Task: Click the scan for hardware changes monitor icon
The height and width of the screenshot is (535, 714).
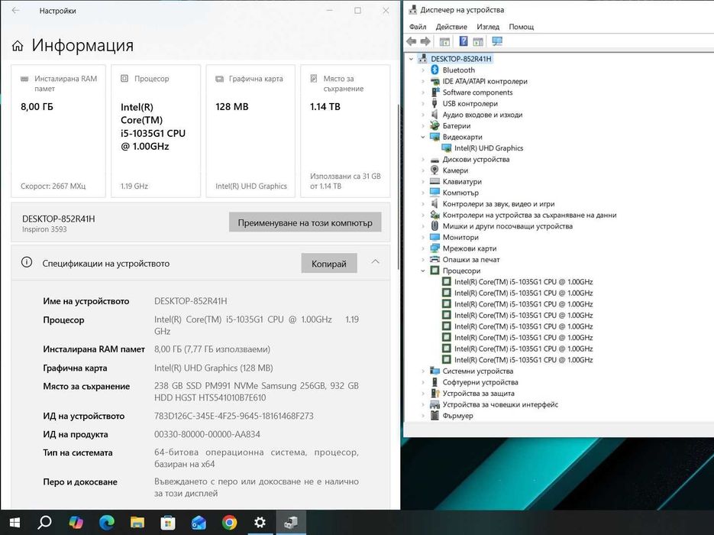Action: pos(497,41)
